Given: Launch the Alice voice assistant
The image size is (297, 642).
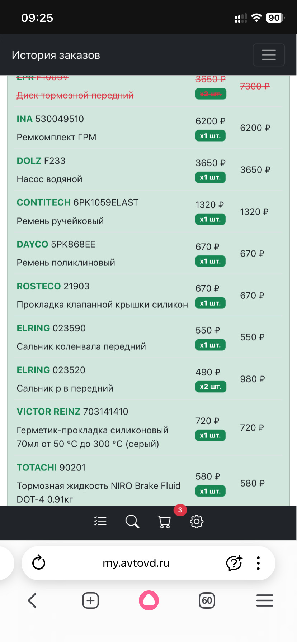Looking at the screenshot, I should pos(149,600).
